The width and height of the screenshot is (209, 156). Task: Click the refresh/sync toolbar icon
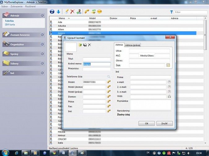[x=52, y=12]
